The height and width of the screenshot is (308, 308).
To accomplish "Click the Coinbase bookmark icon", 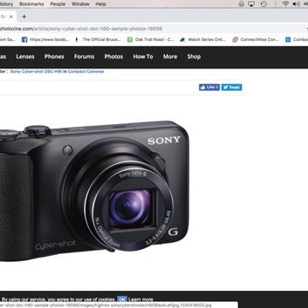I will pyautogui.click(x=288, y=39).
